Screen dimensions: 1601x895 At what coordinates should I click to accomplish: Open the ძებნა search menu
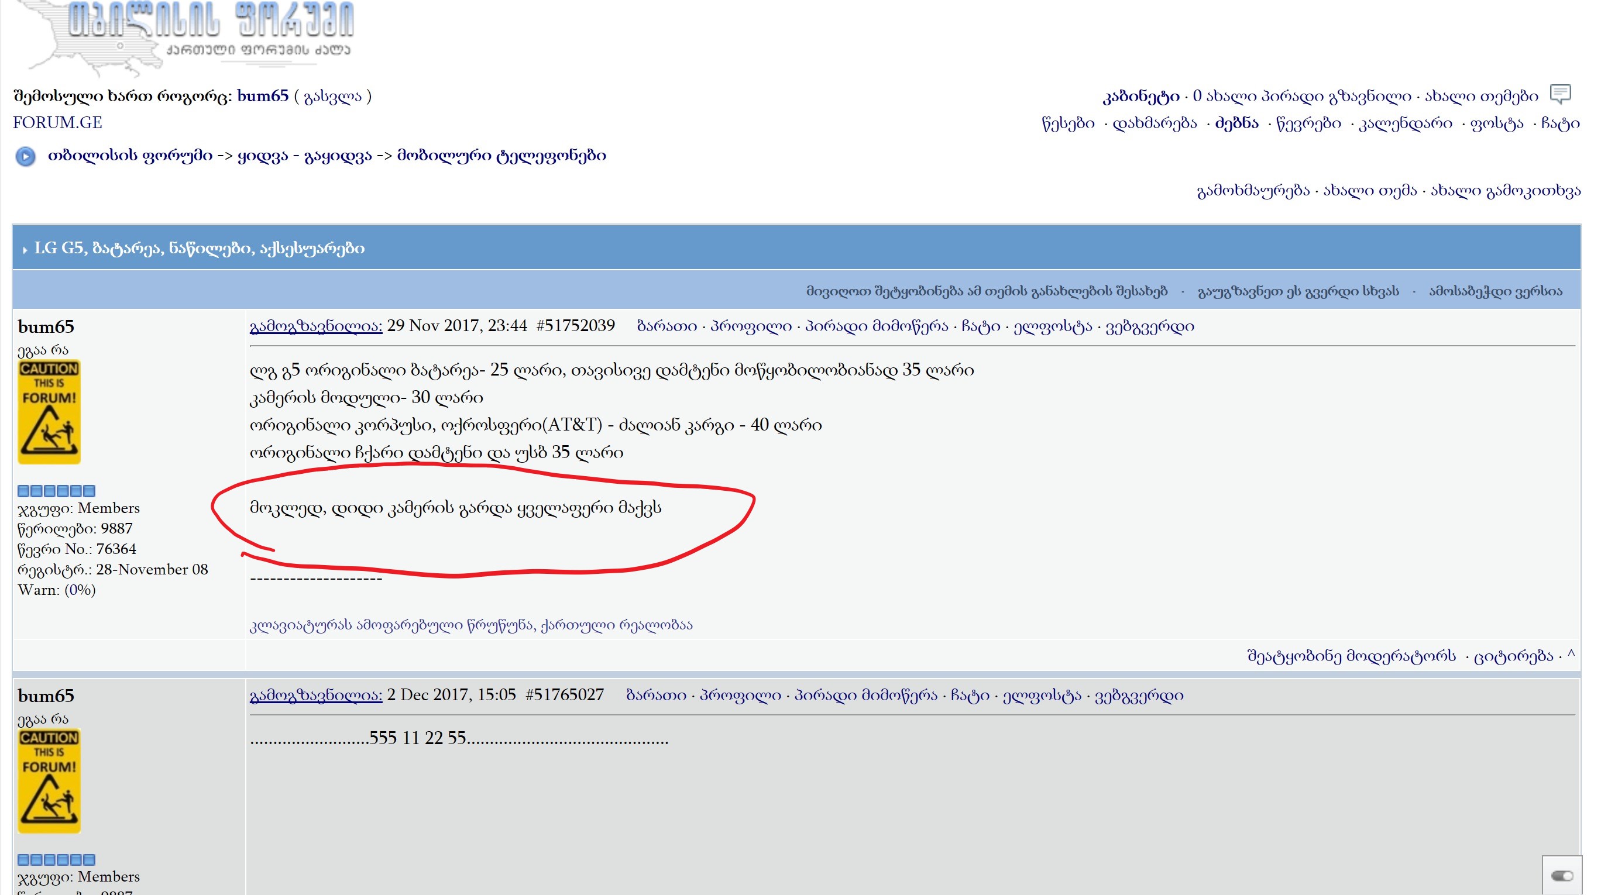click(x=1236, y=123)
